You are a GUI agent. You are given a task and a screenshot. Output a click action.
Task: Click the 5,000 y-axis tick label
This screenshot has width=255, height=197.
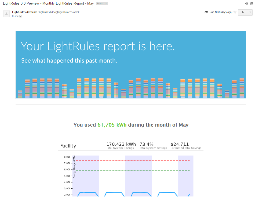click(67, 176)
